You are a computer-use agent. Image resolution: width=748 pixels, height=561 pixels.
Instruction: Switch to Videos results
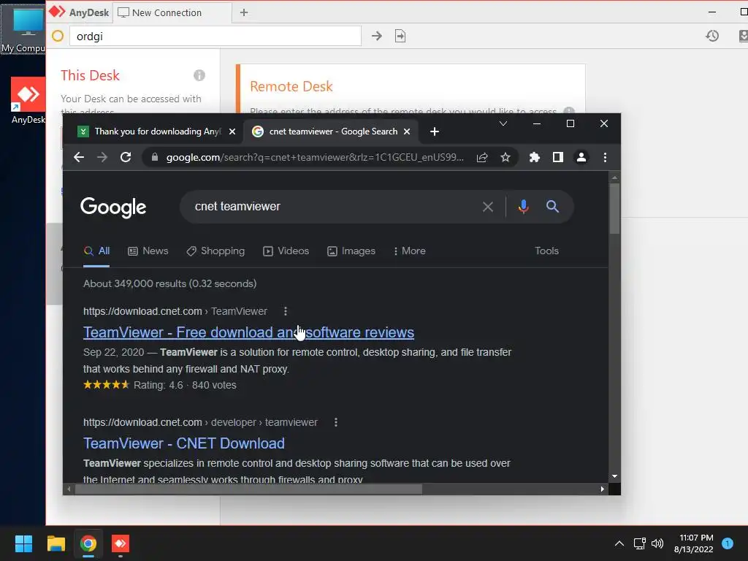286,251
